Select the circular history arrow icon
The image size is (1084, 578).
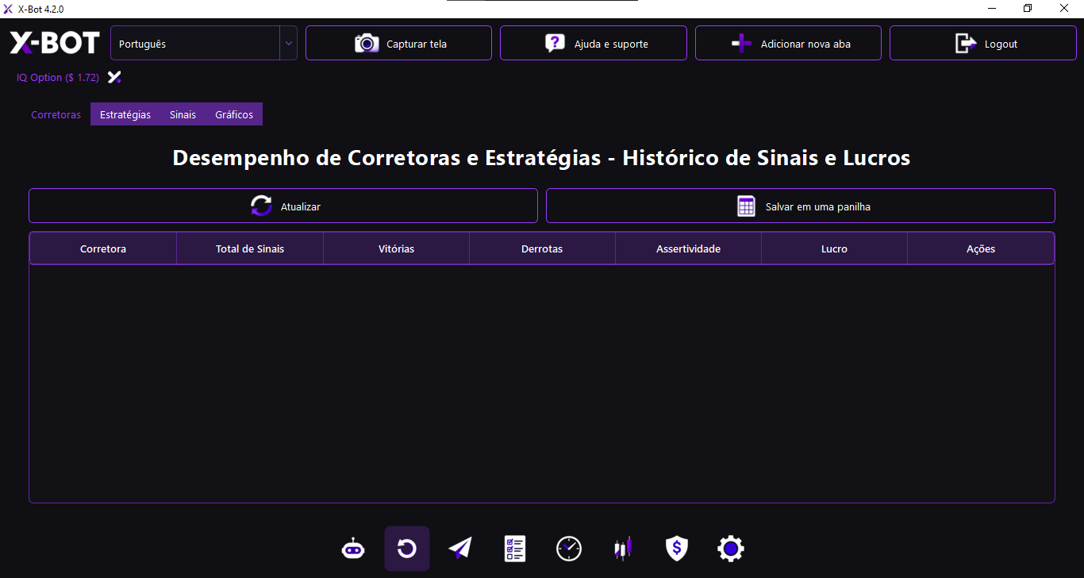pos(407,549)
